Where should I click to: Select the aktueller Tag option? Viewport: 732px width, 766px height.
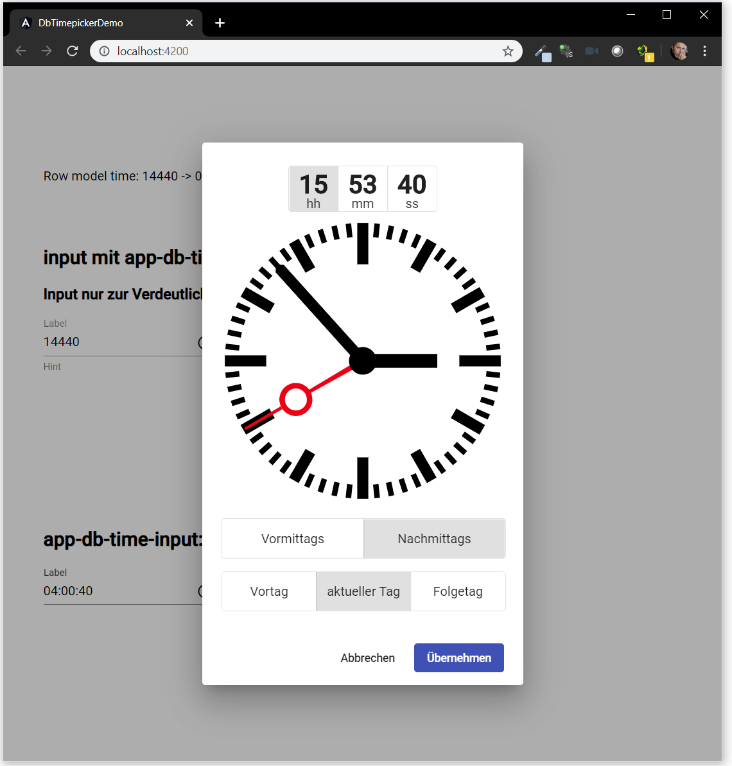click(x=363, y=591)
